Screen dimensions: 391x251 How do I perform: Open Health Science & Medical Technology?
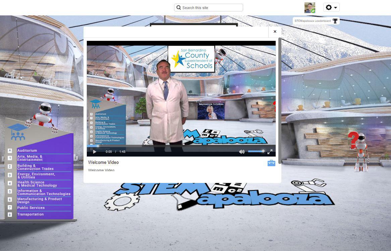click(37, 184)
